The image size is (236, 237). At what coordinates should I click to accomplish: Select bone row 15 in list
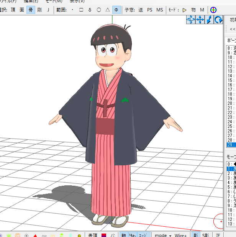231,80
